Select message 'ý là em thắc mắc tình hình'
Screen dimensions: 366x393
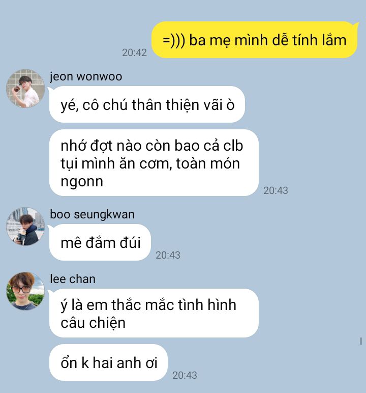point(154,313)
